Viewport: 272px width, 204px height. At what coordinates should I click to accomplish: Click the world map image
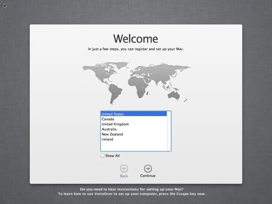click(x=136, y=83)
